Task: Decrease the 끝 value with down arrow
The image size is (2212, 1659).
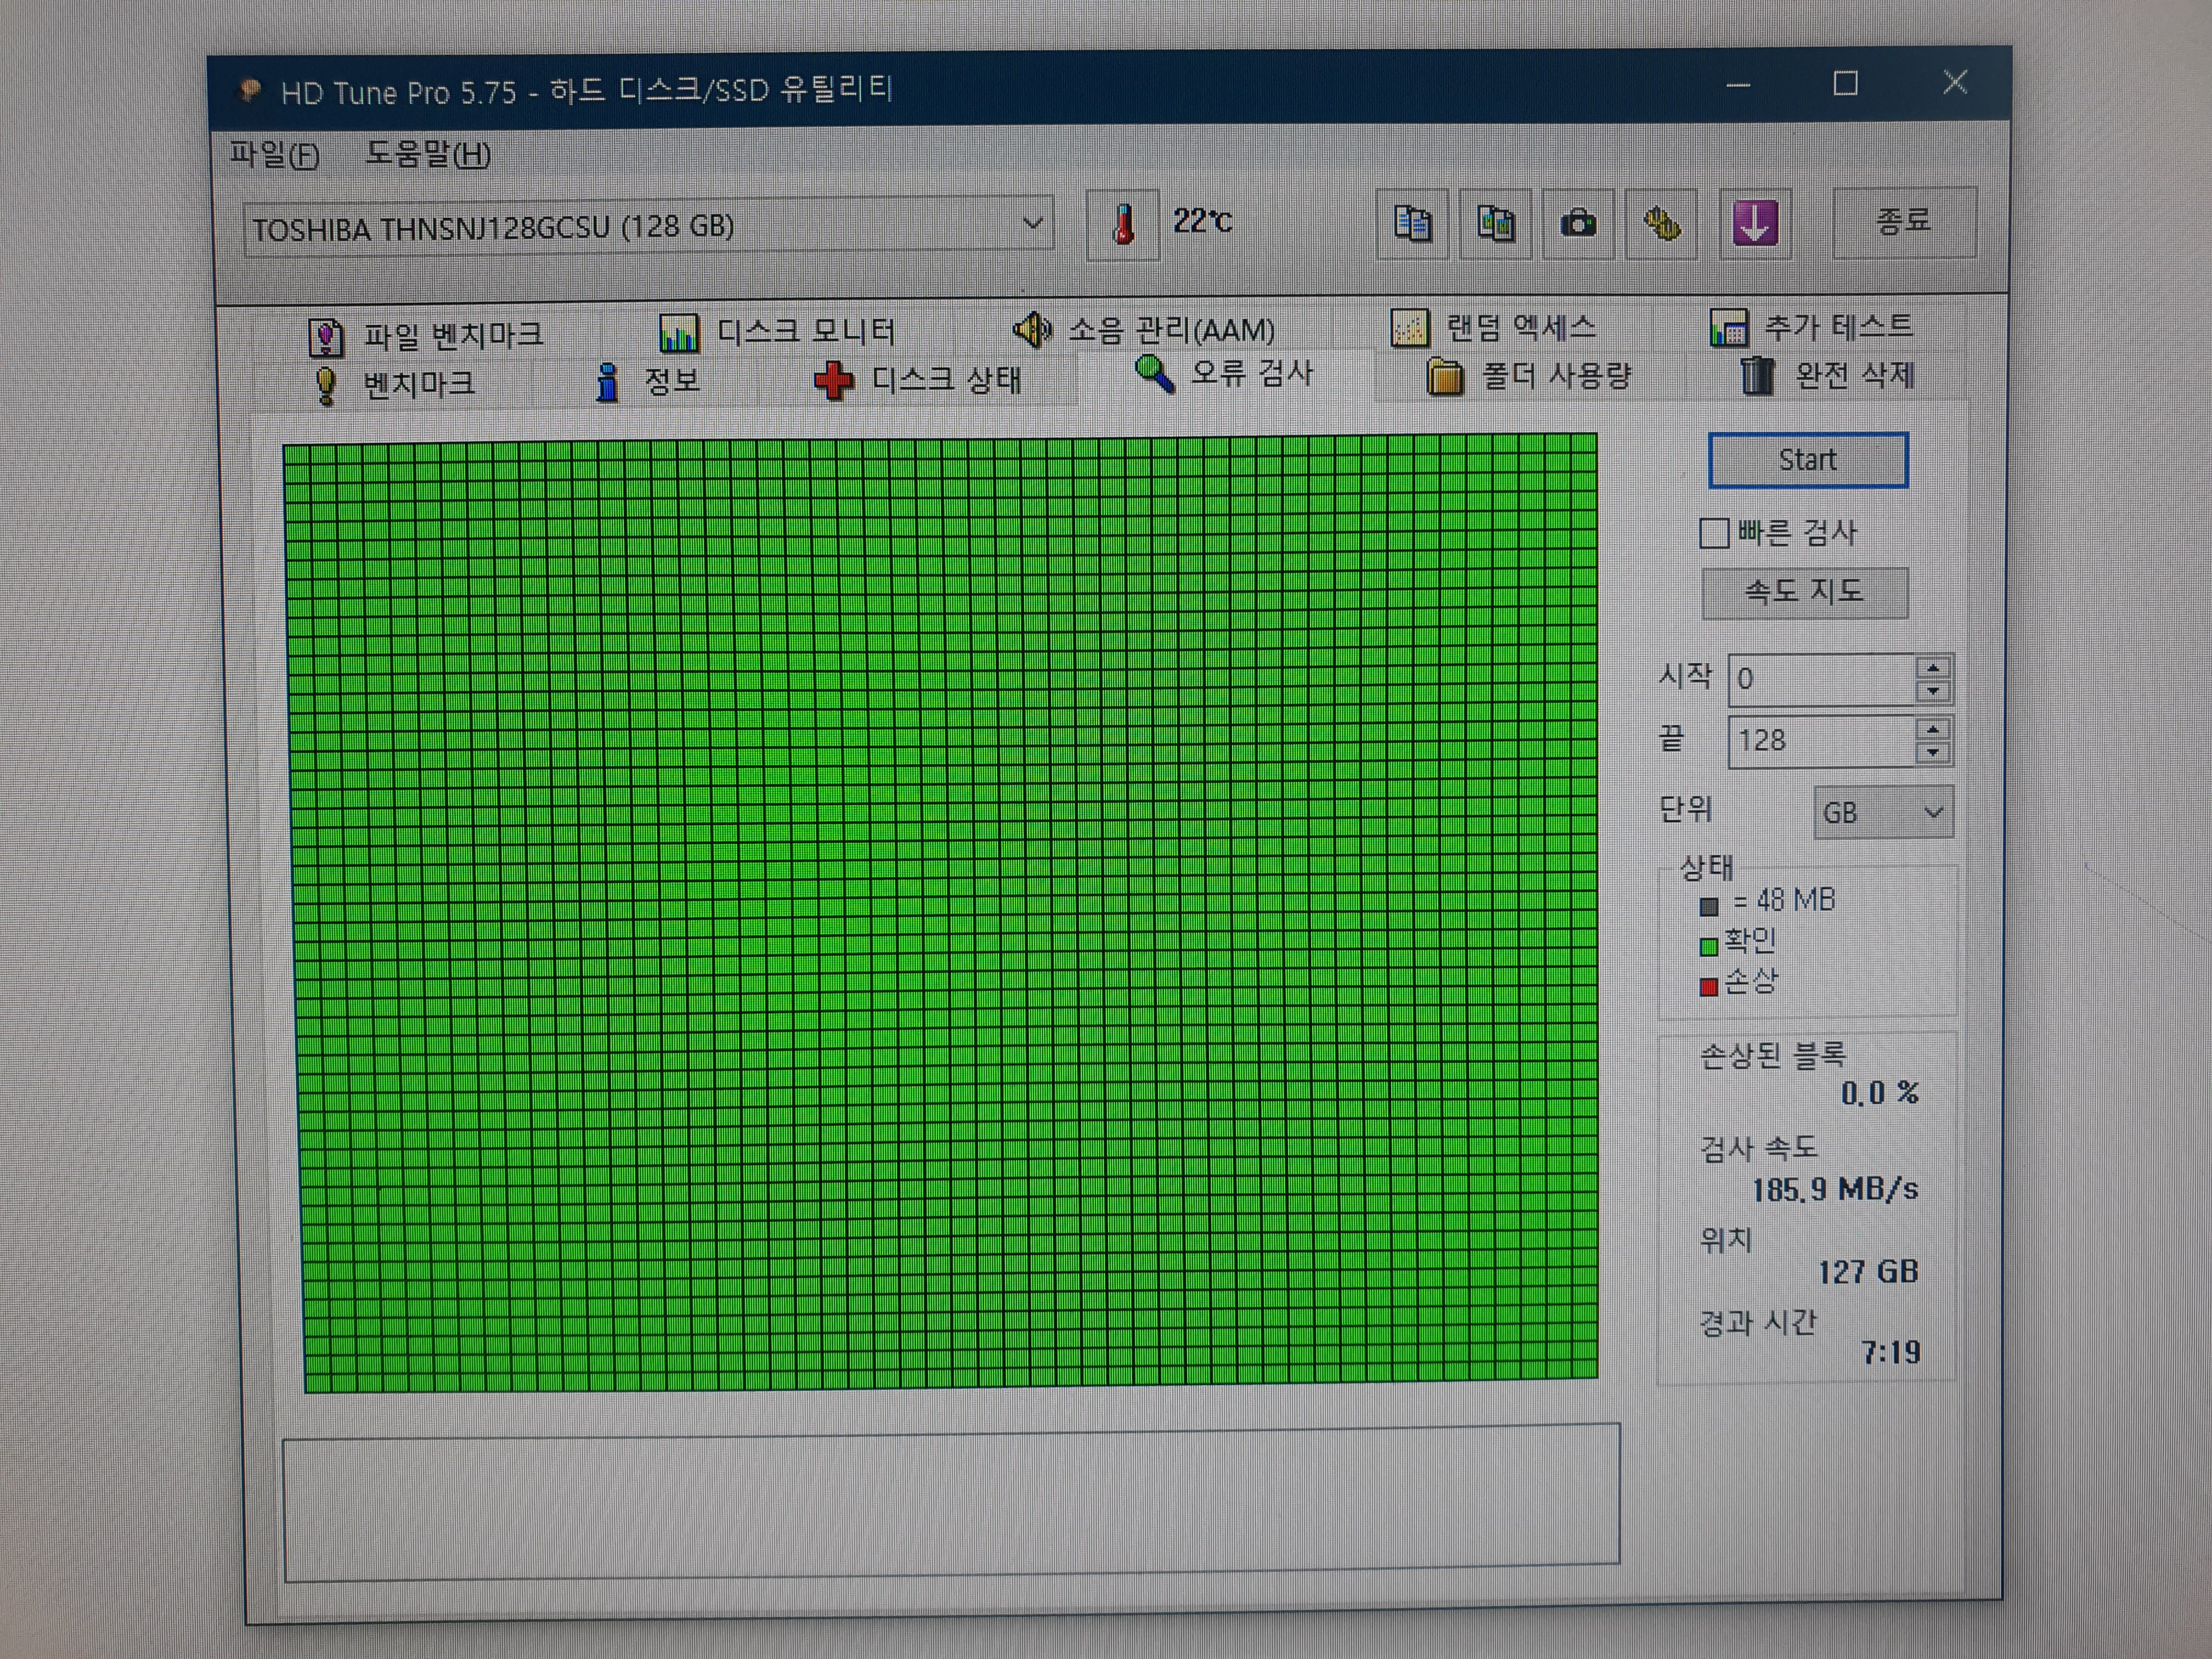Action: 1934,753
